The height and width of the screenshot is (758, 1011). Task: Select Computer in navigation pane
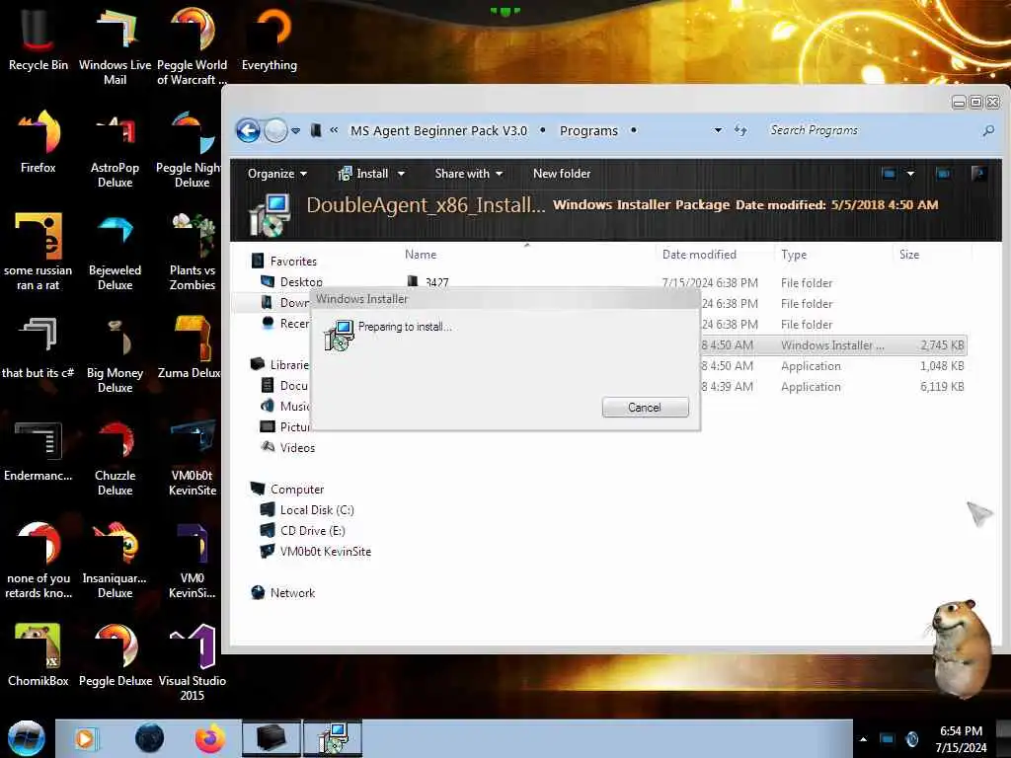click(x=287, y=490)
